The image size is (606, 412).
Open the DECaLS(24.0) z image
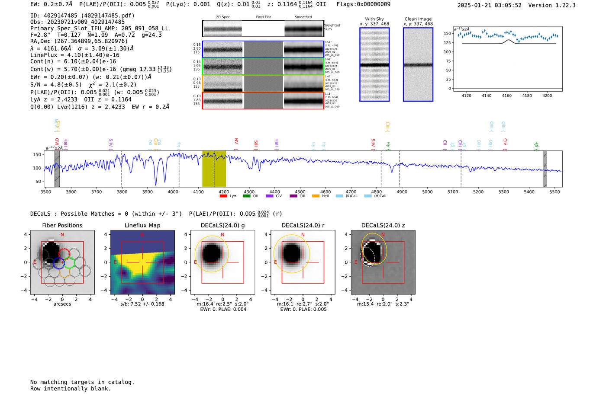(383, 262)
